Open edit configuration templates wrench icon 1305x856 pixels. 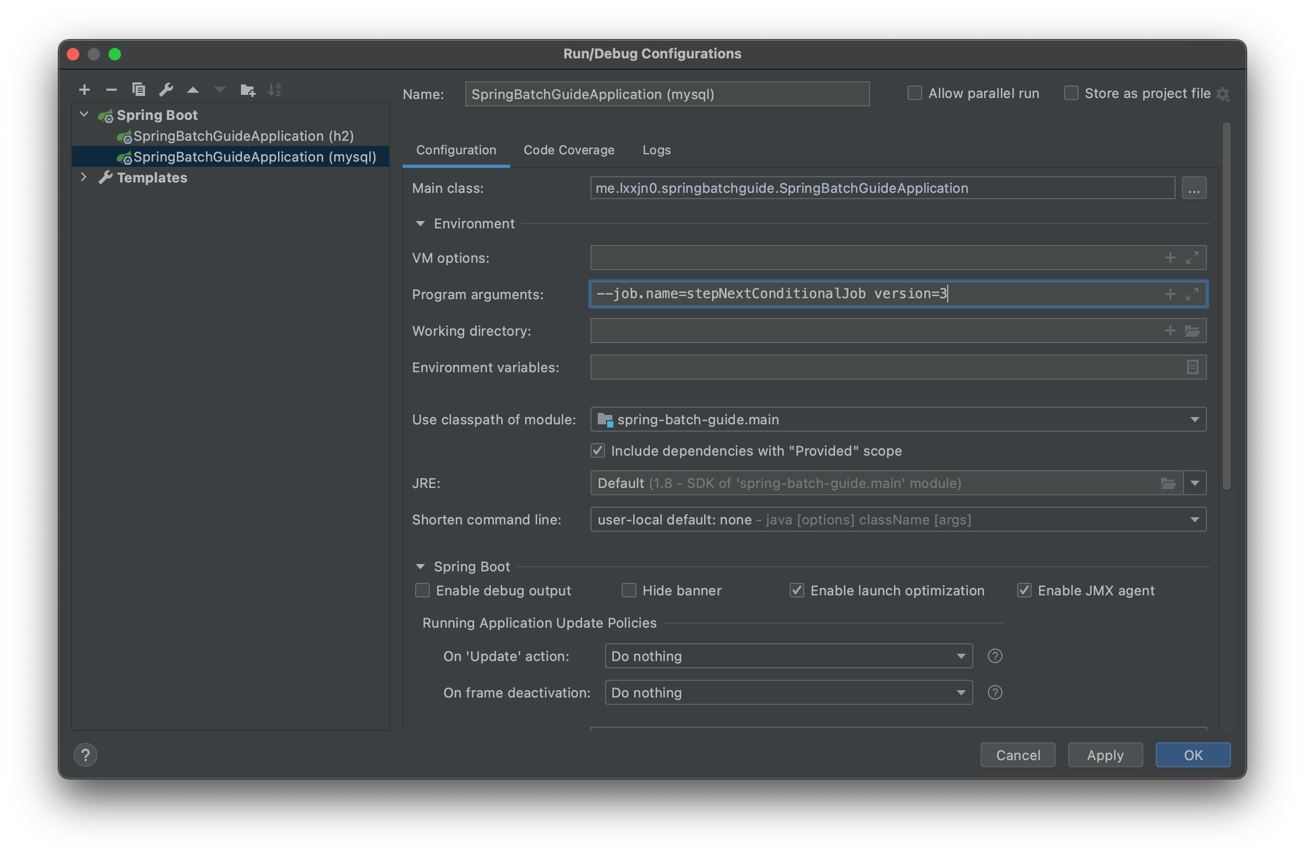166,89
